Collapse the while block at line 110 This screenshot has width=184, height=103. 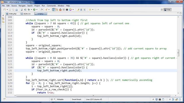(x=13, y=23)
